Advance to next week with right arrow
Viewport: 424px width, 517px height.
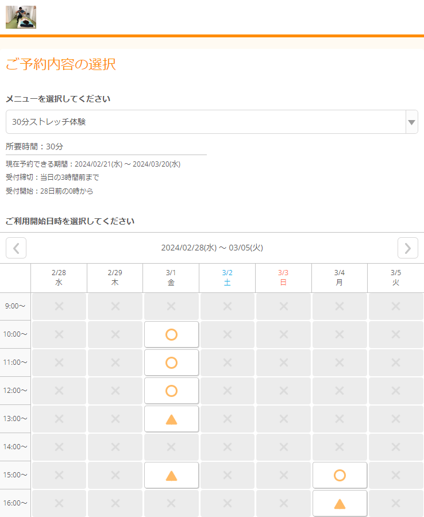(407, 248)
